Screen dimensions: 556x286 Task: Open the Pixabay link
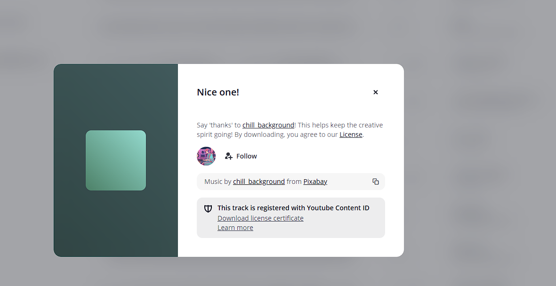coord(315,182)
